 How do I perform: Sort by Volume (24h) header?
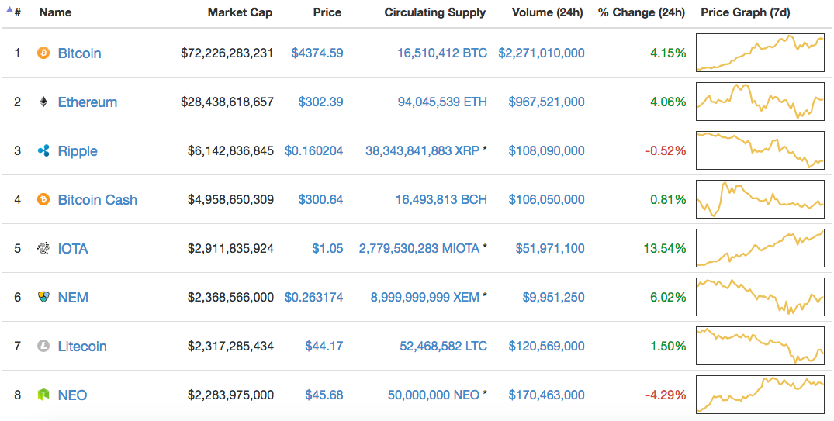coord(547,12)
